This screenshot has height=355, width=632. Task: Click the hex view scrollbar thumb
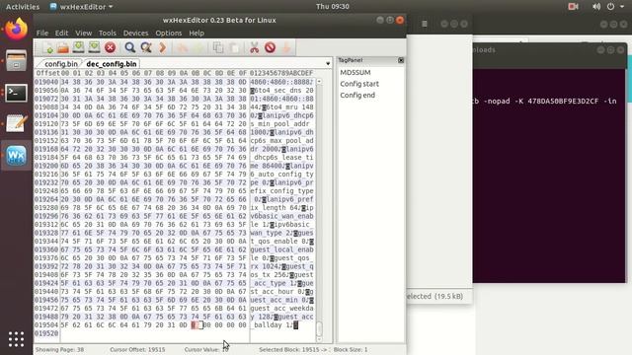[319, 328]
